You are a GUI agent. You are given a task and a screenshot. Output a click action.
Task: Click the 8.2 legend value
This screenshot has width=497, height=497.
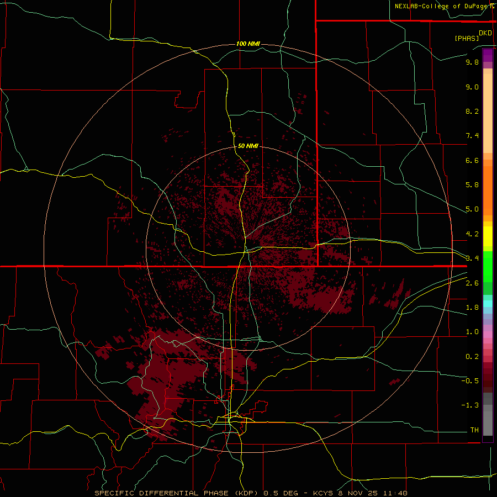pos(472,111)
